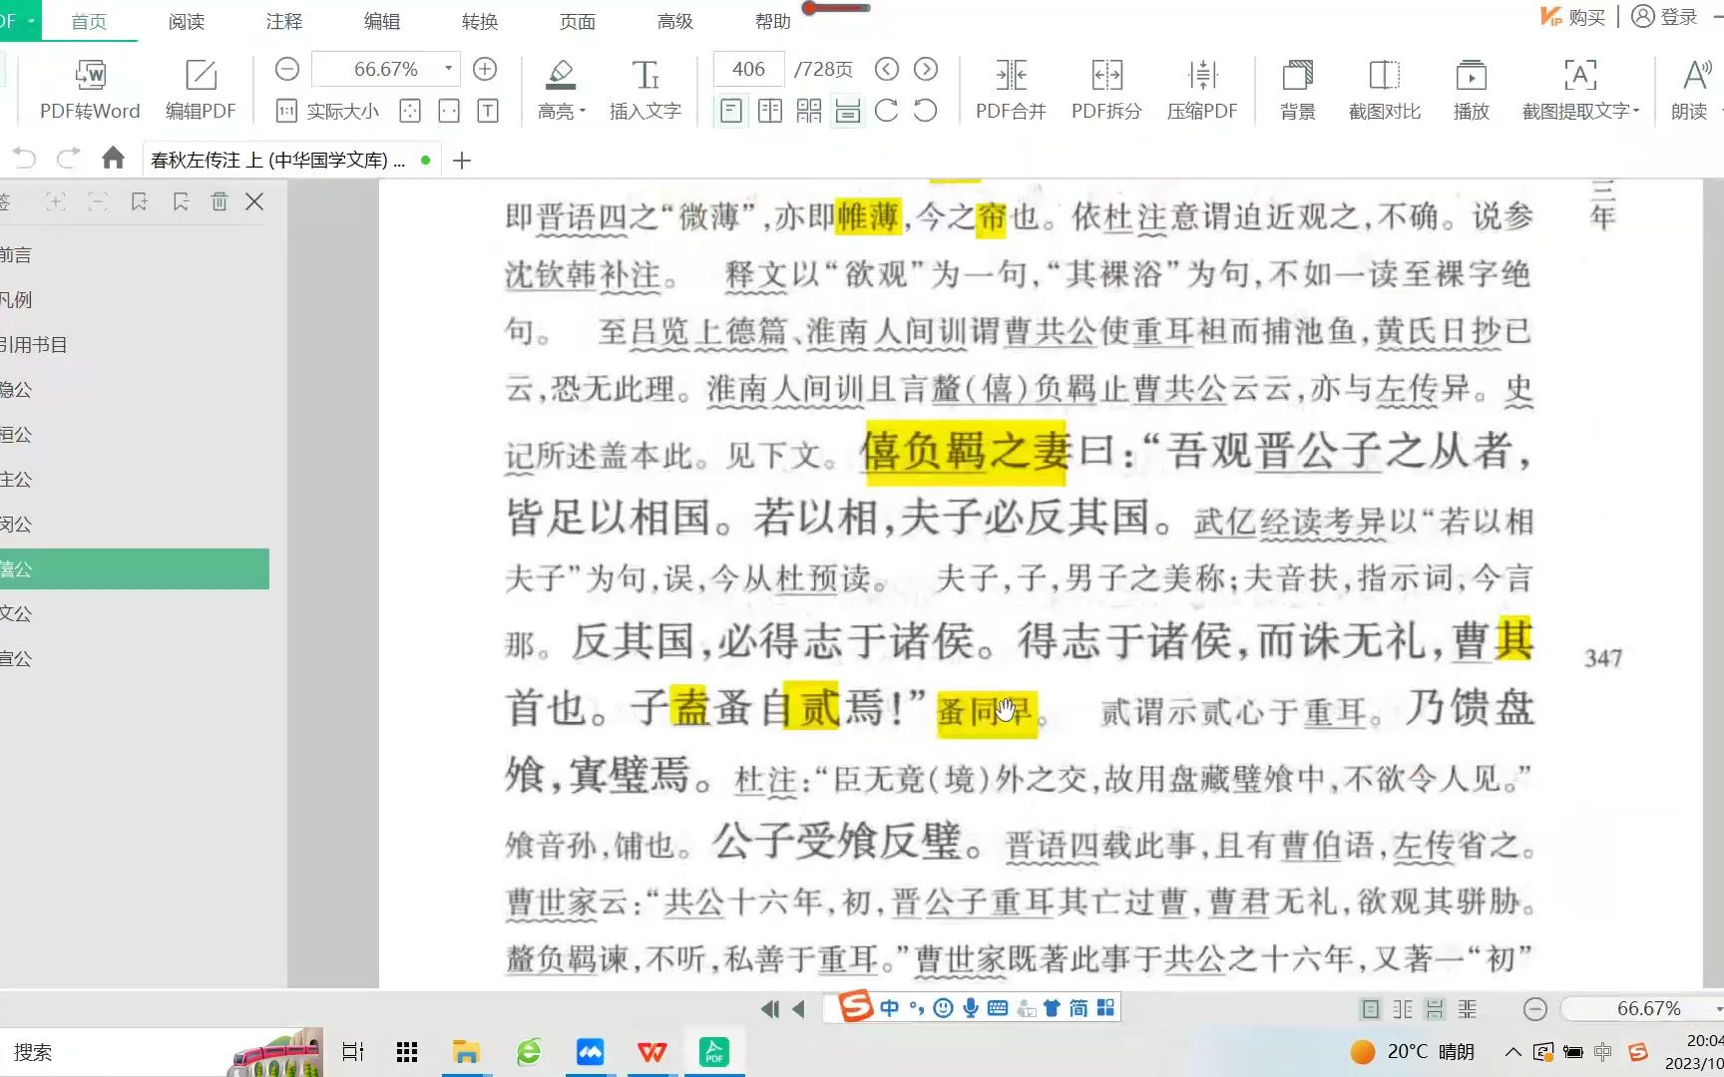Screen dimensions: 1724x1077
Task: Show hidden system tray icons
Action: pos(1512,1052)
